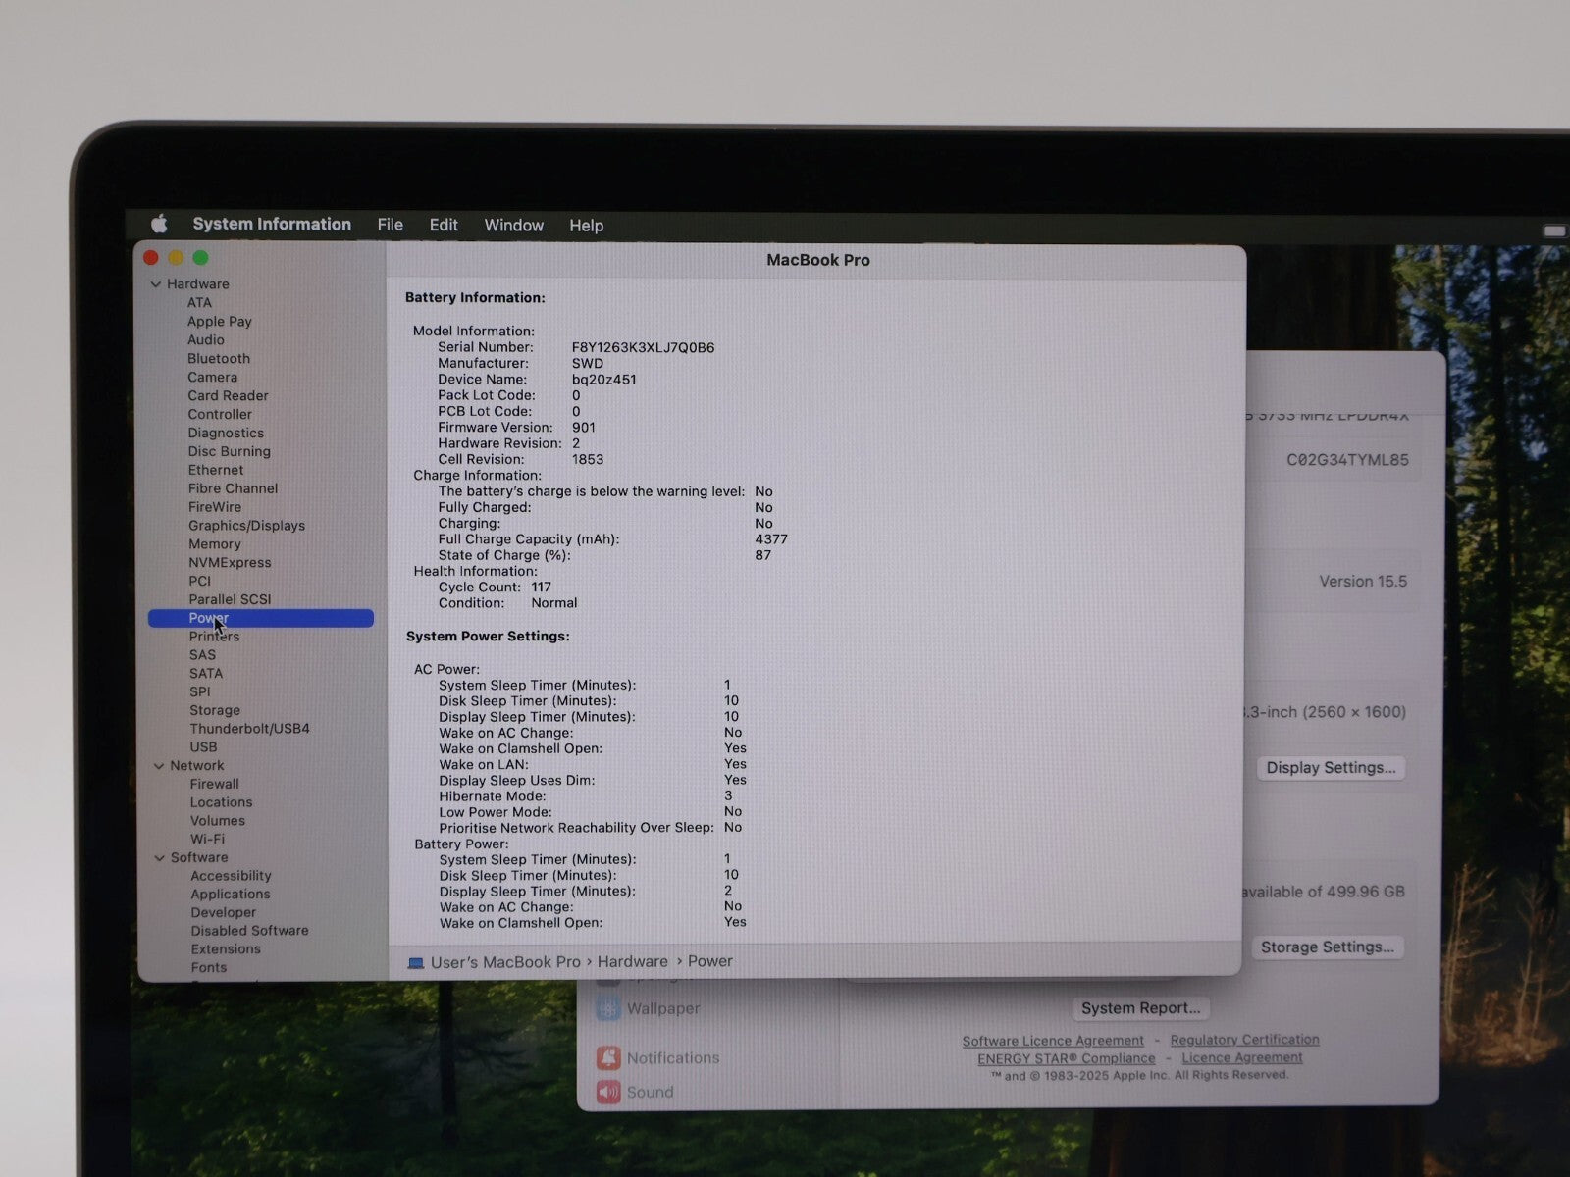Select Firewall under Network
The image size is (1570, 1177).
tap(214, 784)
